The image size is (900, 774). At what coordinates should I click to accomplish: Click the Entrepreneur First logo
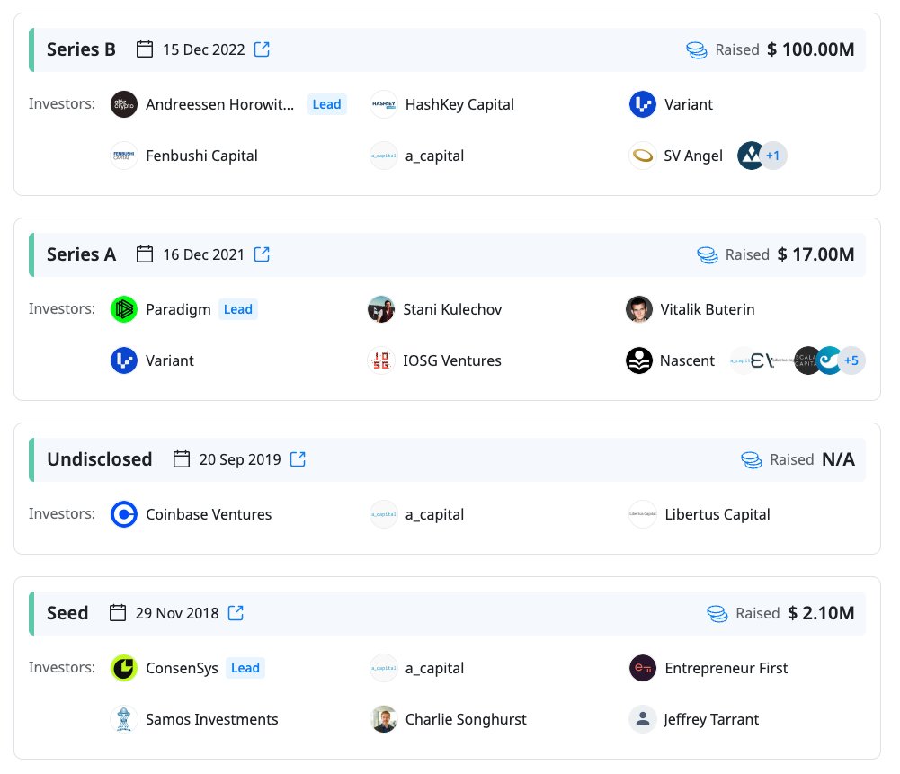[643, 668]
